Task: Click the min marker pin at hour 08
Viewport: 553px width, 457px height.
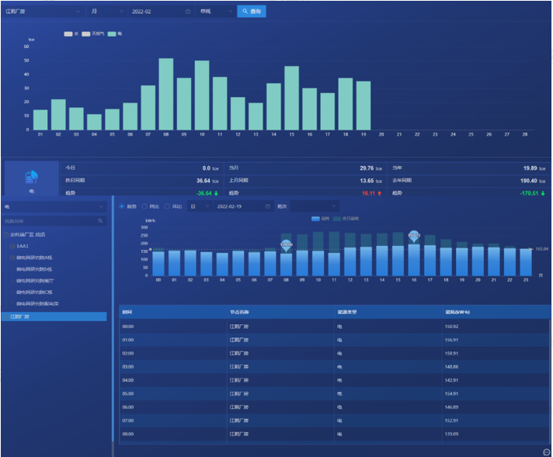Action: coord(286,244)
